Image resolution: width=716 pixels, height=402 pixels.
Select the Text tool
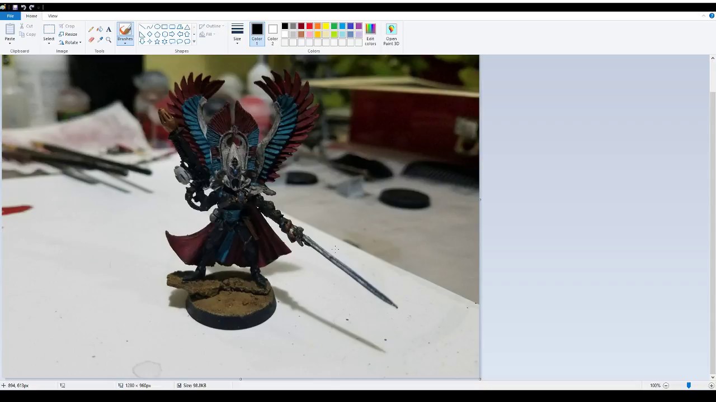click(x=109, y=30)
